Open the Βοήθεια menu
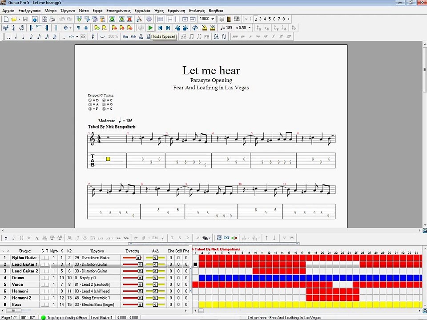The image size is (427, 320). click(216, 11)
